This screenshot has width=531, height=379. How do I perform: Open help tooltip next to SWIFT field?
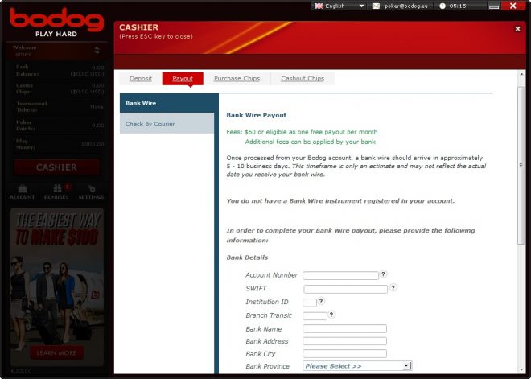(x=393, y=287)
